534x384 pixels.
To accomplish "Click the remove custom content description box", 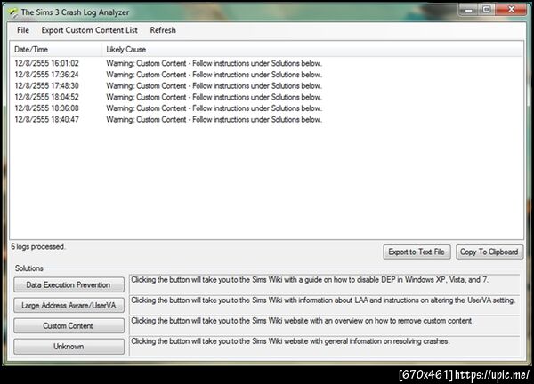I will pyautogui.click(x=325, y=325).
